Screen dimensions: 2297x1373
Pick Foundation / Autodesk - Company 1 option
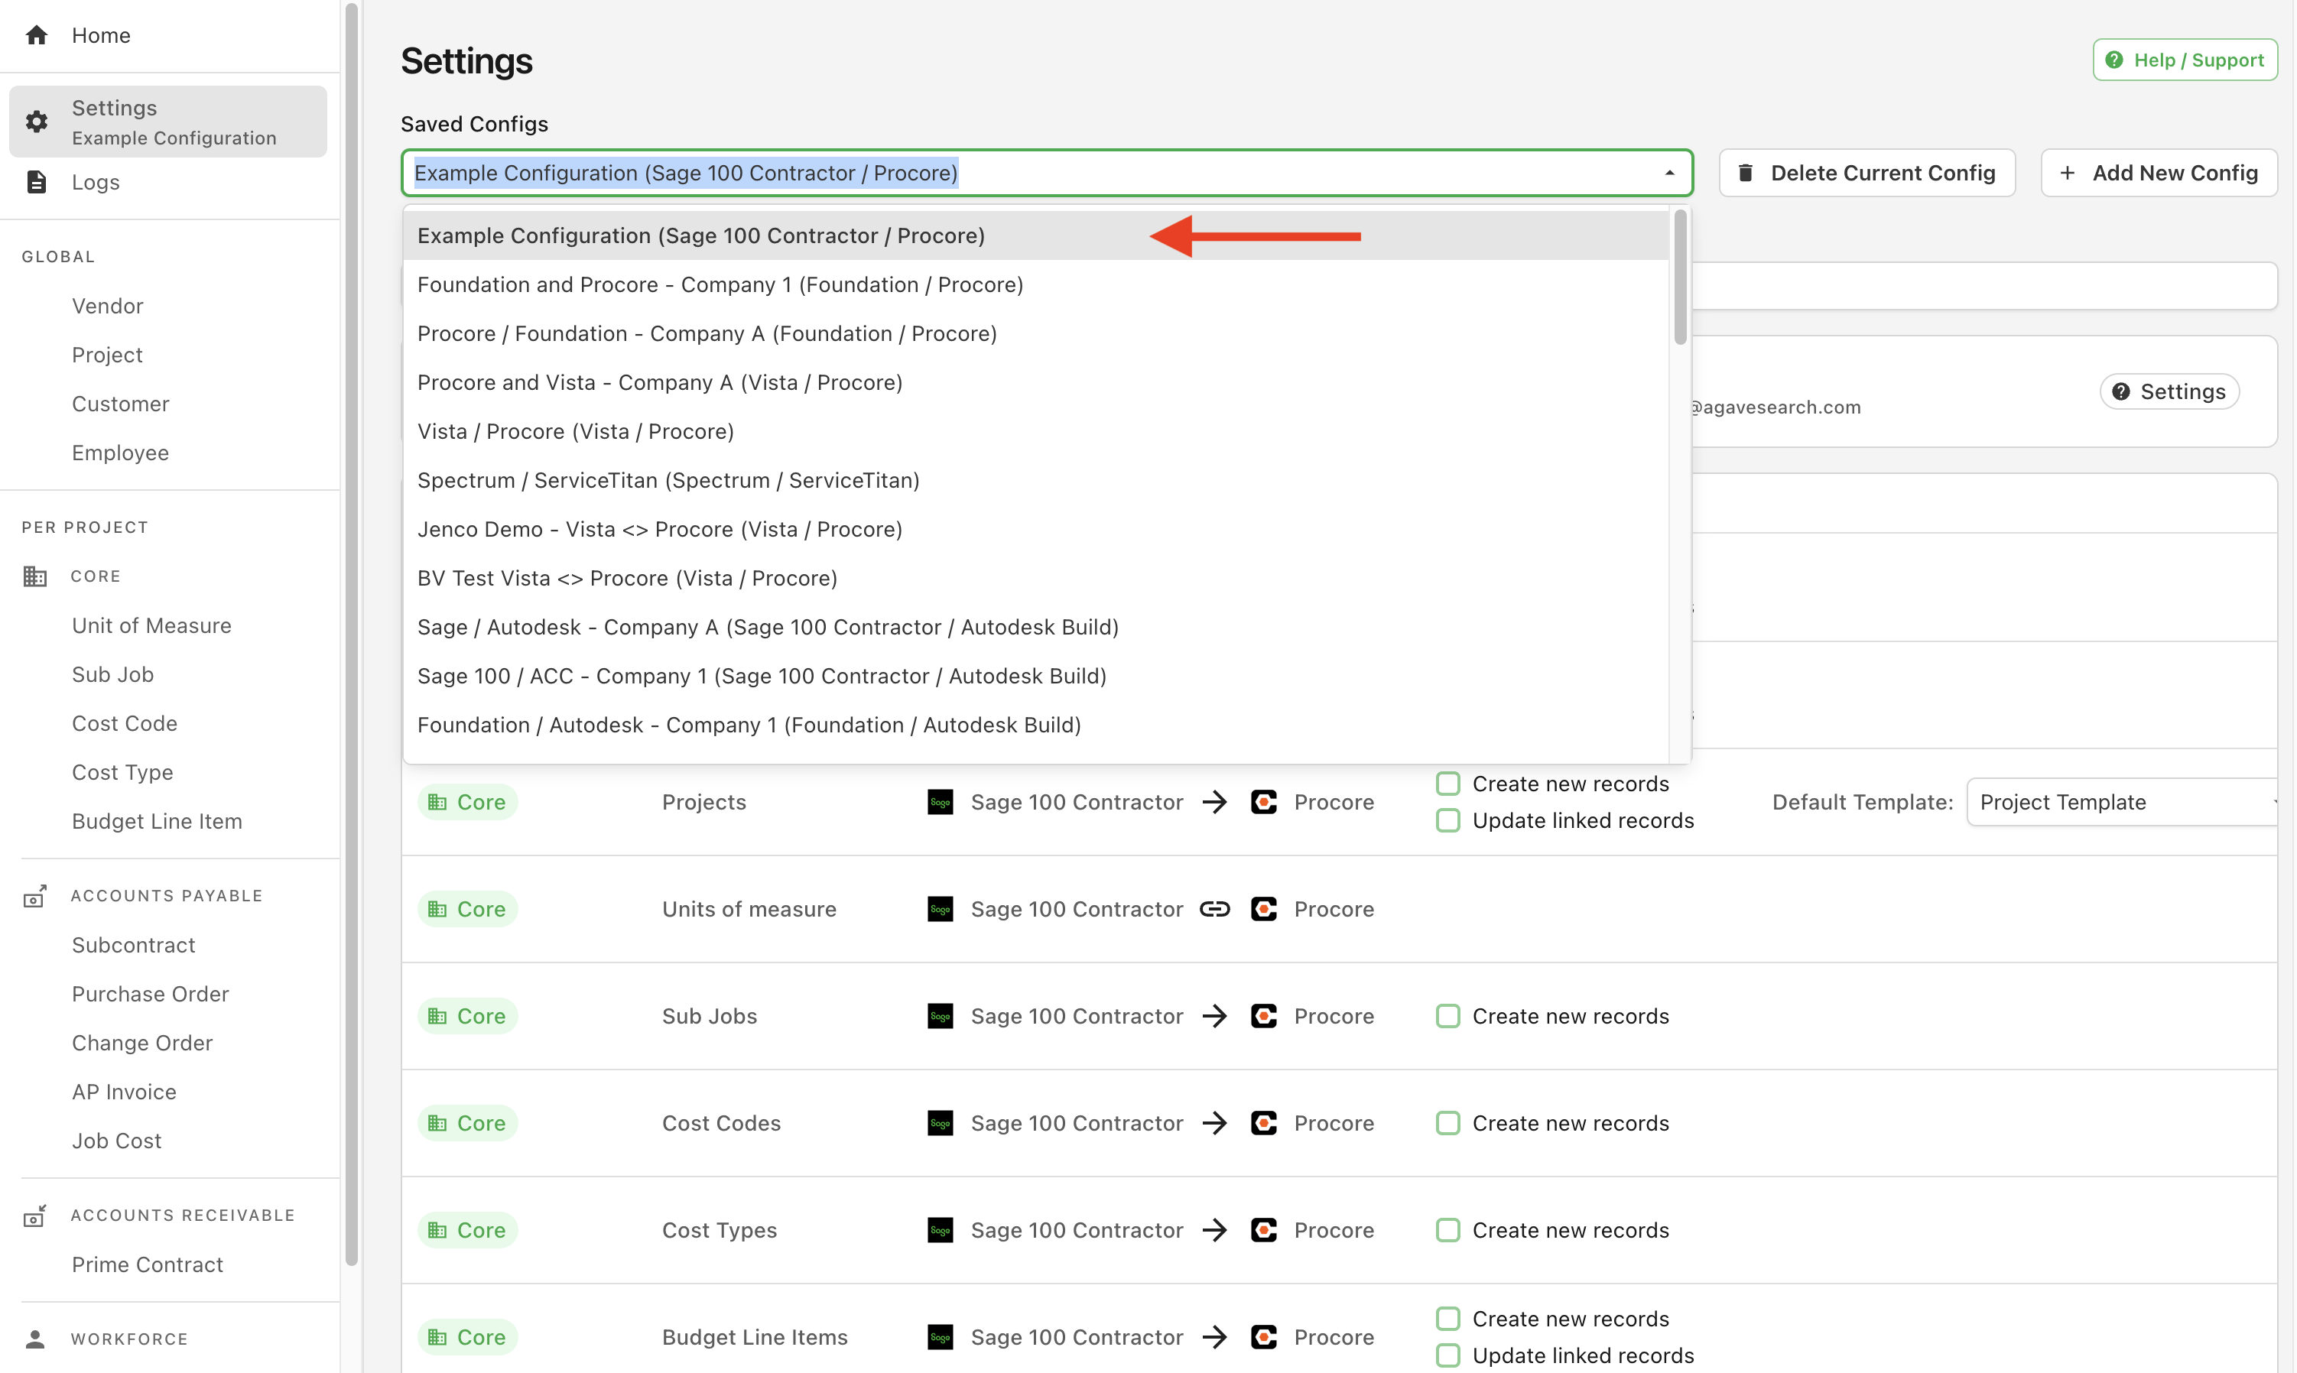(1035, 725)
